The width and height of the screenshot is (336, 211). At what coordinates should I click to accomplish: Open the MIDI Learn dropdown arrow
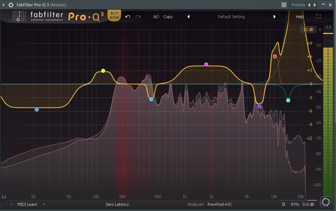[44, 205]
